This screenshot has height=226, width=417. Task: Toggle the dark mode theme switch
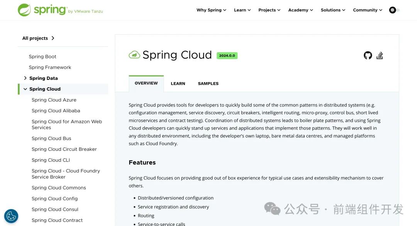(x=394, y=10)
